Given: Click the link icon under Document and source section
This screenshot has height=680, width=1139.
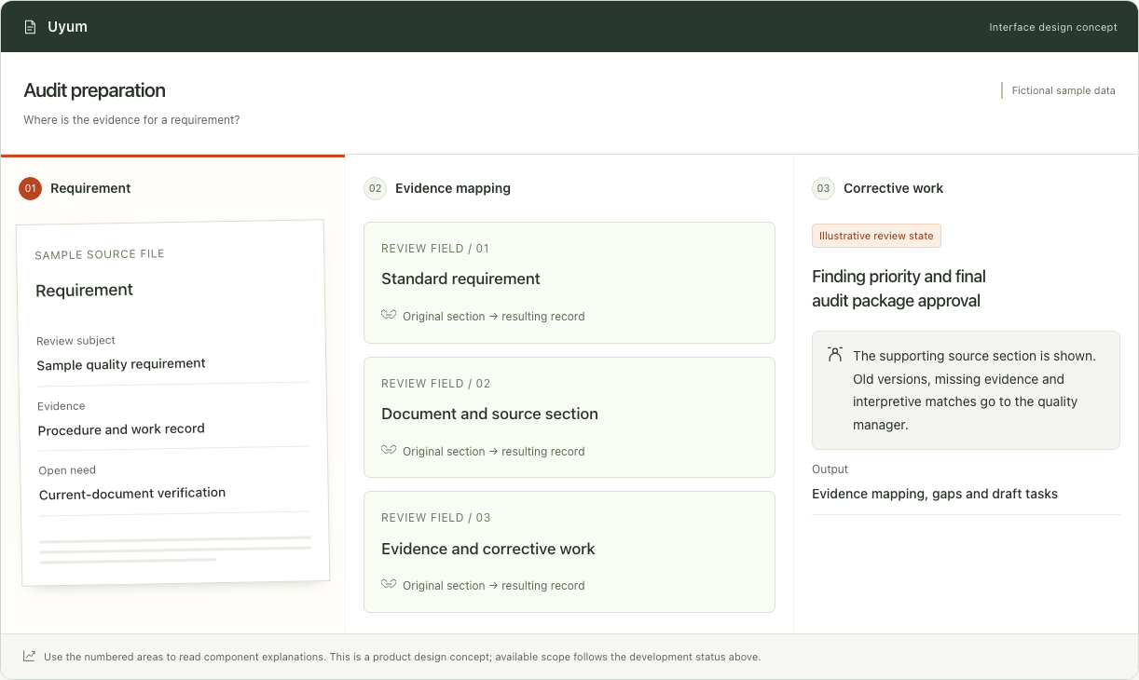Looking at the screenshot, I should pos(389,451).
